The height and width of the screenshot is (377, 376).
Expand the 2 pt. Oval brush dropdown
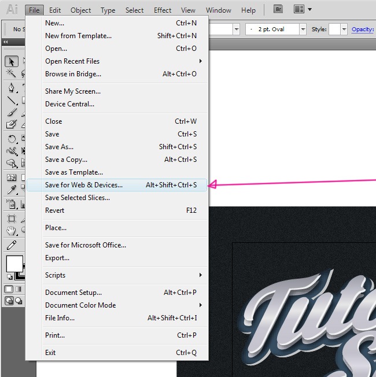tap(303, 29)
